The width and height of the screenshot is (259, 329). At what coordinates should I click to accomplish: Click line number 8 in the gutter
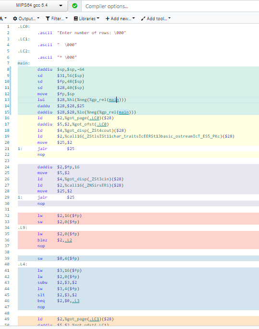click(8, 69)
